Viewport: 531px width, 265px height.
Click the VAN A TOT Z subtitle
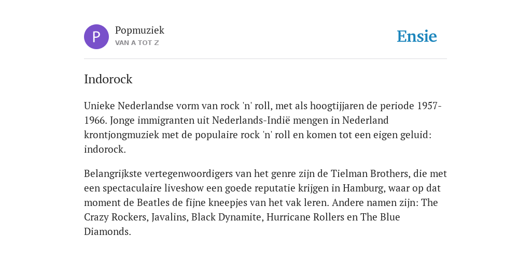click(137, 43)
